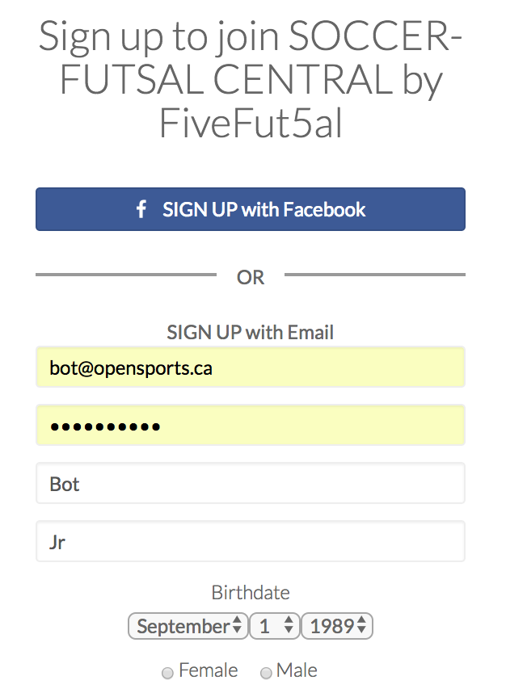
Task: Click the OR divider text
Action: (251, 277)
